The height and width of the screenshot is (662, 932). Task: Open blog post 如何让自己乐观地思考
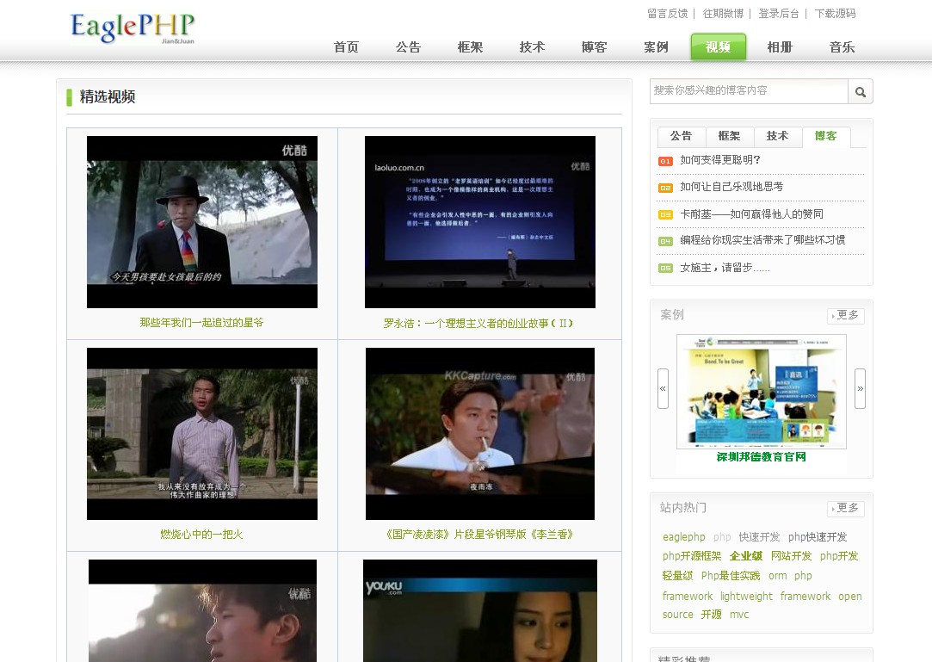(x=731, y=187)
